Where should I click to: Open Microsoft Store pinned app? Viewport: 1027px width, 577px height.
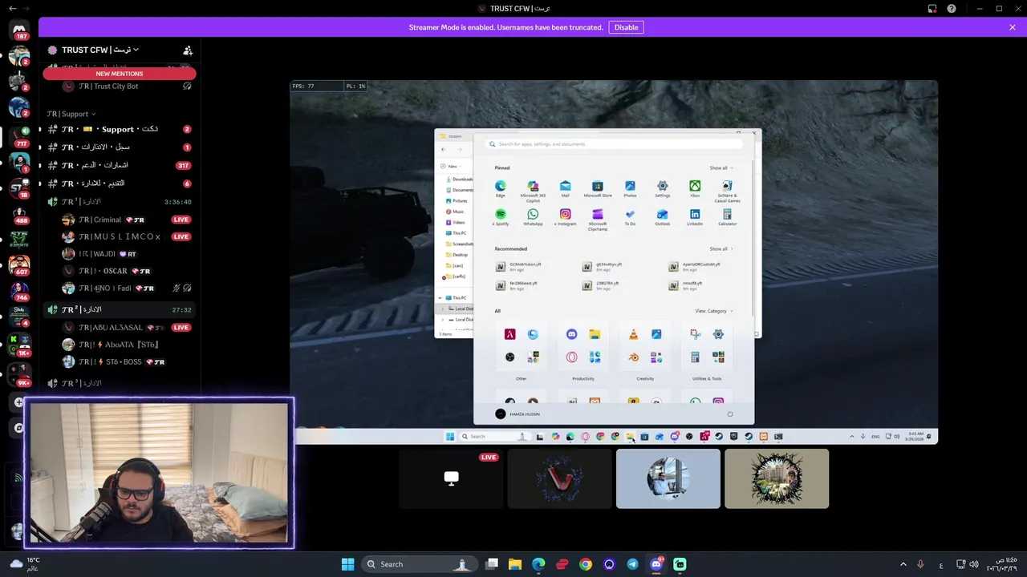click(x=597, y=189)
